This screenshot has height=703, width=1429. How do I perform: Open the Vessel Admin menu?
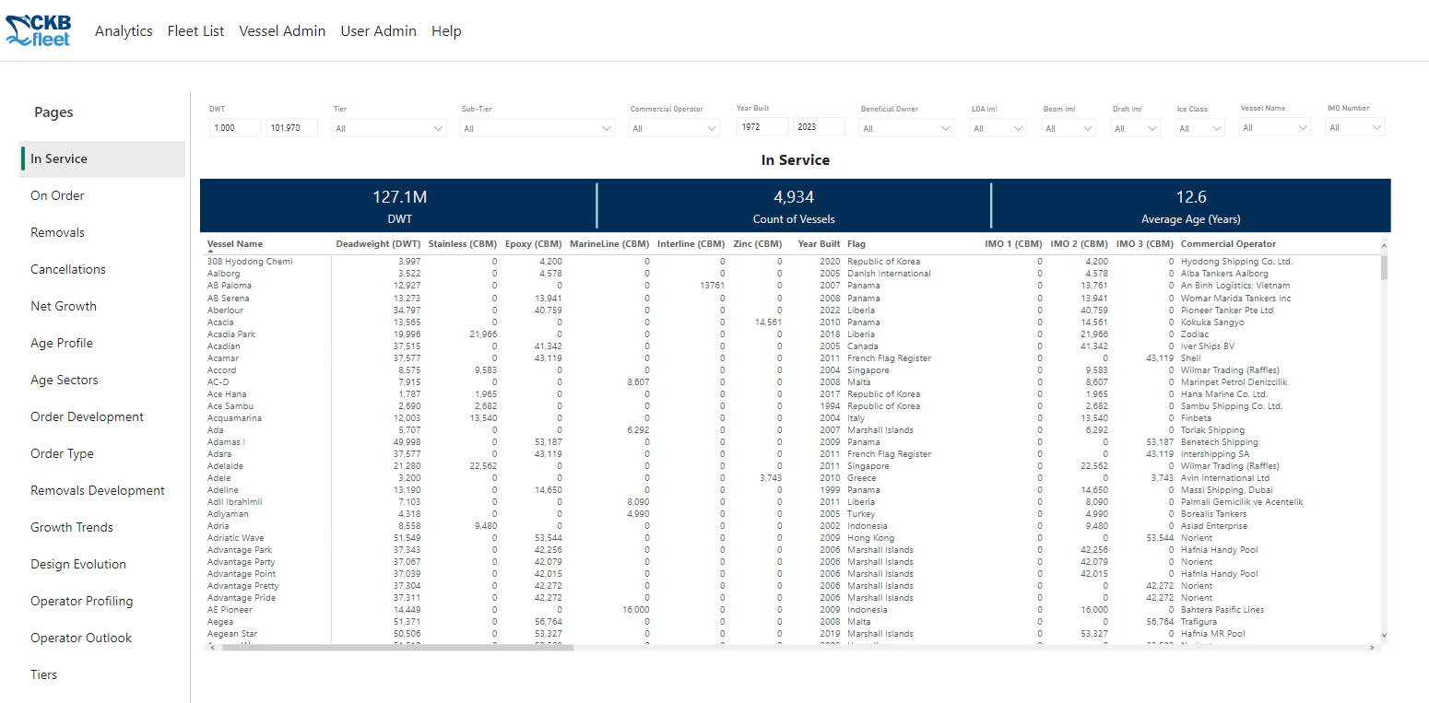pyautogui.click(x=282, y=31)
